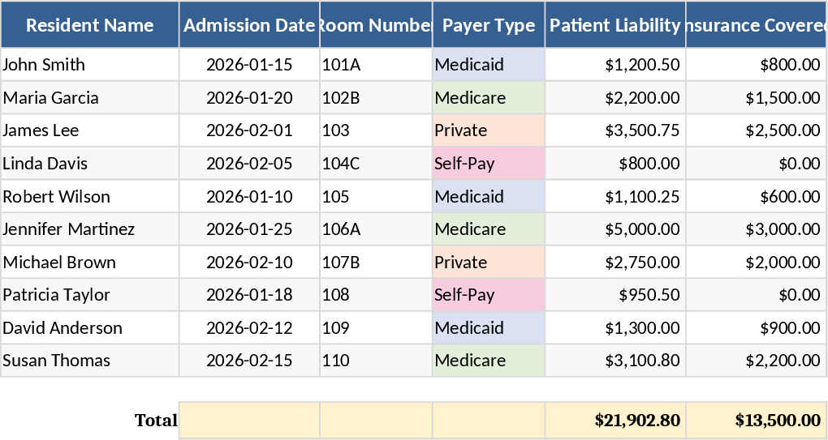Screen dimensions: 828x440
Task: Select admission date 2026-02-10 cell
Action: pyautogui.click(x=249, y=263)
